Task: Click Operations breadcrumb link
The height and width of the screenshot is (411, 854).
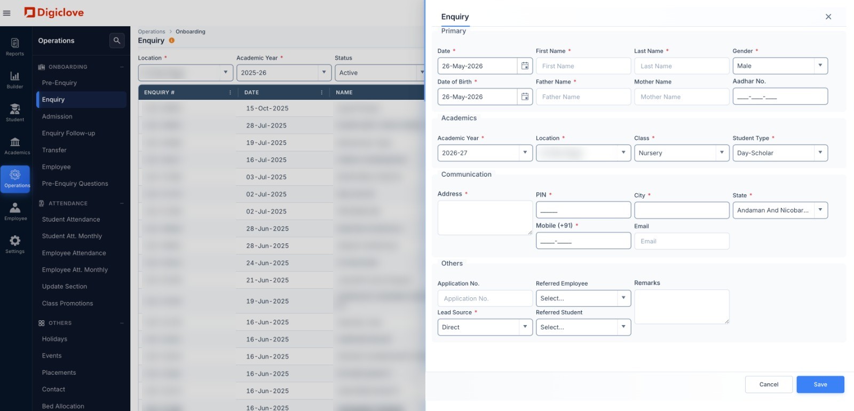Action: click(152, 31)
